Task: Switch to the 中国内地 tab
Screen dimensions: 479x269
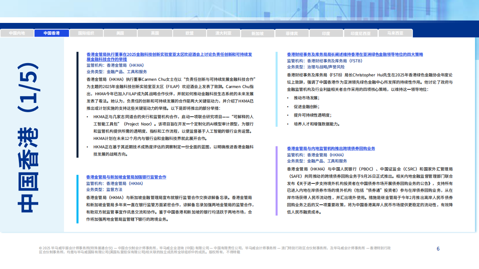Action: [x=17, y=33]
